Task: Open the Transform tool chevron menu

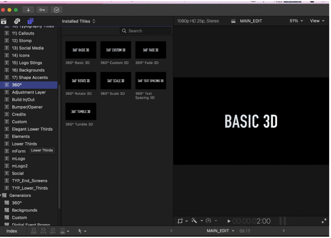Action: pos(187,221)
